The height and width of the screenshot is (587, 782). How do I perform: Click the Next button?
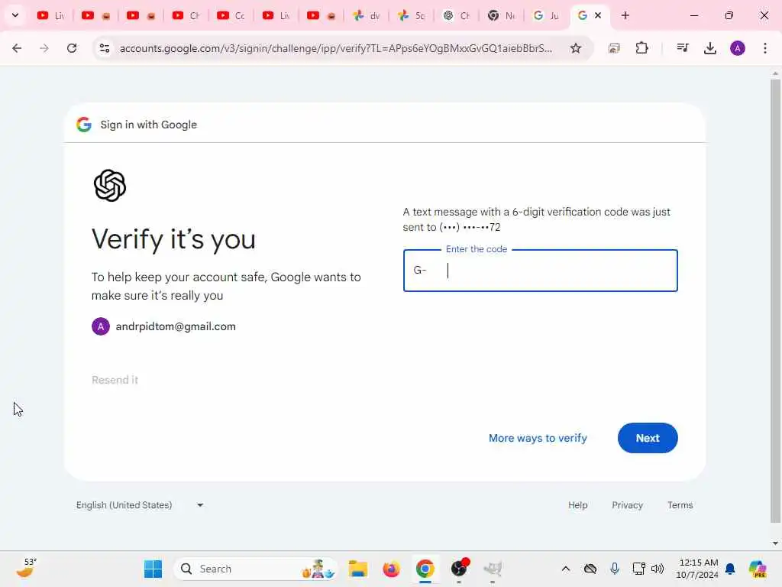648,438
